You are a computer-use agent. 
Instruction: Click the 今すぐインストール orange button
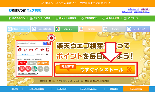[x=95, y=70]
